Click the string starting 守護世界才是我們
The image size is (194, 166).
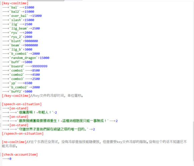pos(53,129)
